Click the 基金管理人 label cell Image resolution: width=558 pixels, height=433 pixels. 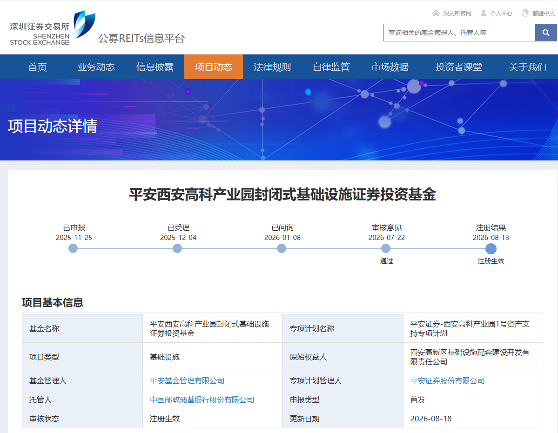[82, 381]
